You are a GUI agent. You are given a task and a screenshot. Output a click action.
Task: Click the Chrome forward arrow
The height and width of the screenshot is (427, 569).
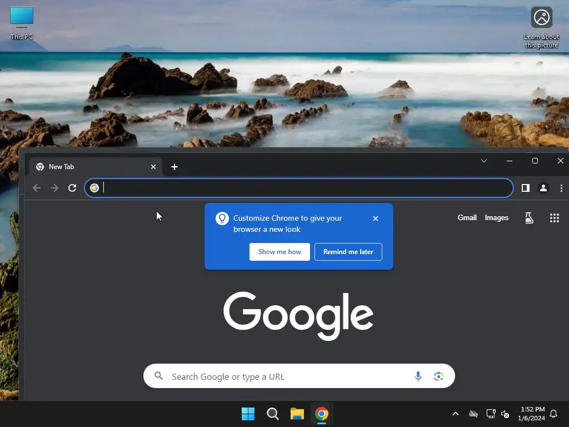pos(54,188)
